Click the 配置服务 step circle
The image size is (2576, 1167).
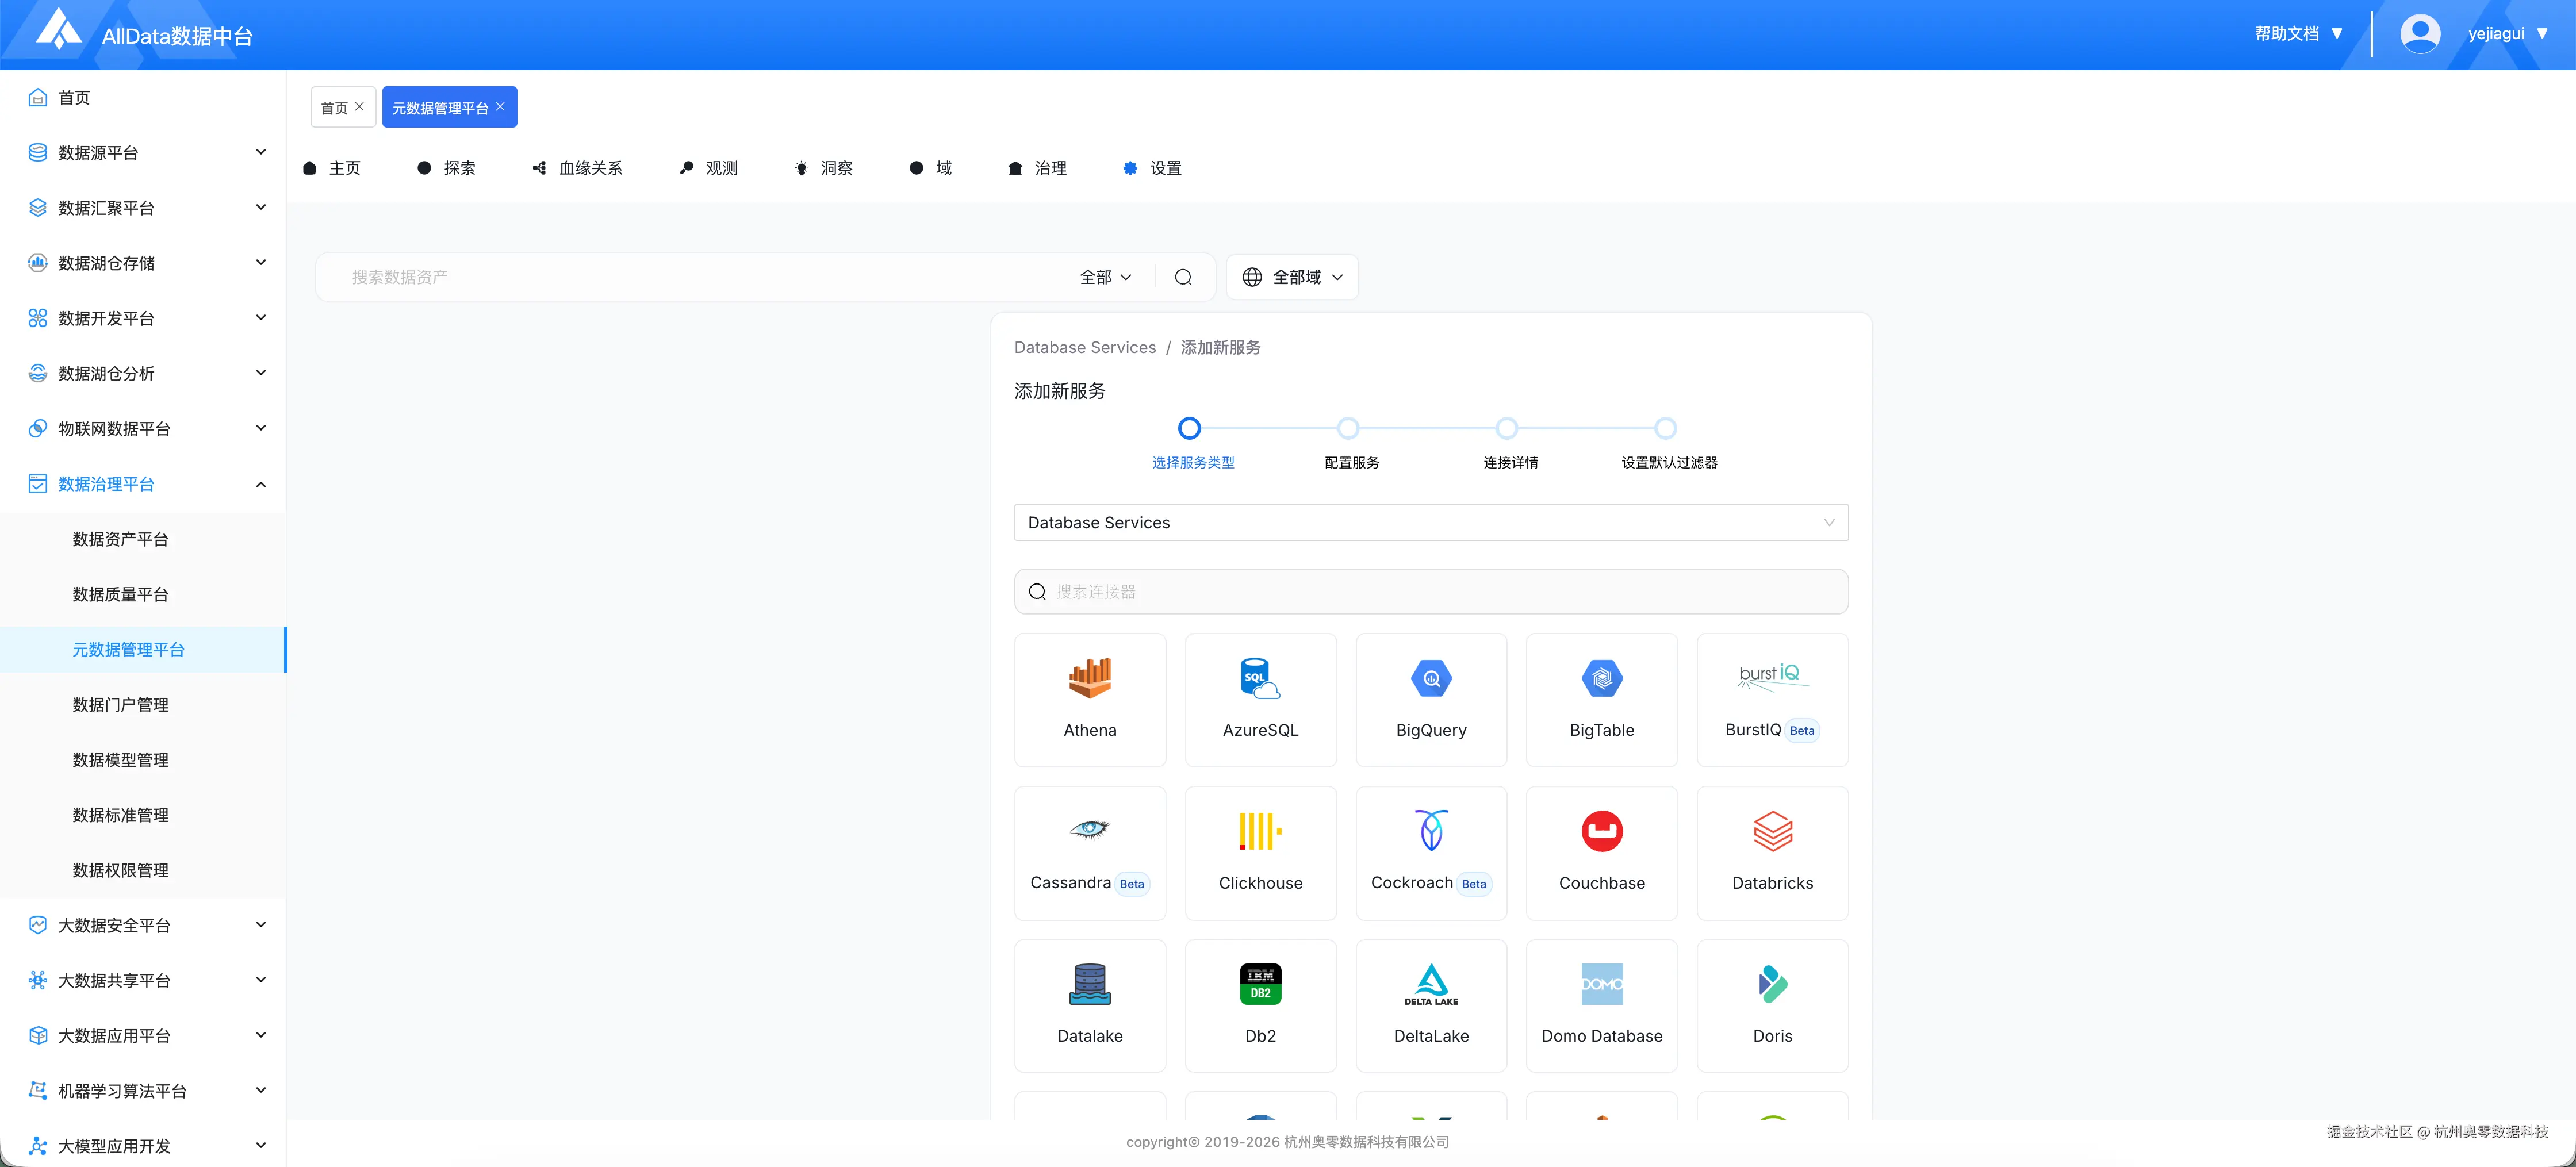(x=1347, y=428)
